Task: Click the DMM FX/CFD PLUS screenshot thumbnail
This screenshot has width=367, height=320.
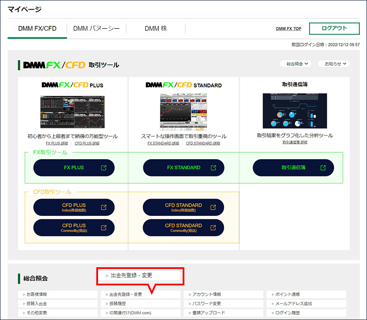Action: click(73, 112)
